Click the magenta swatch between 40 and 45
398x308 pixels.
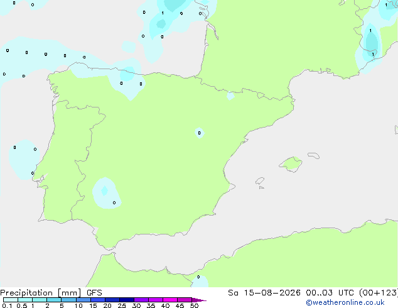point(170,300)
